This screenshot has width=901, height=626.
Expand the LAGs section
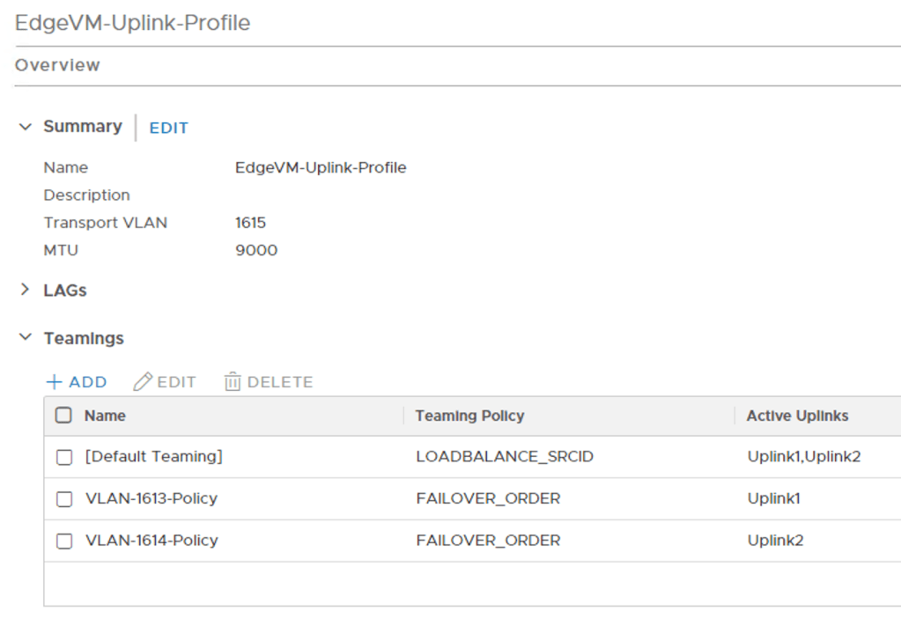click(24, 289)
